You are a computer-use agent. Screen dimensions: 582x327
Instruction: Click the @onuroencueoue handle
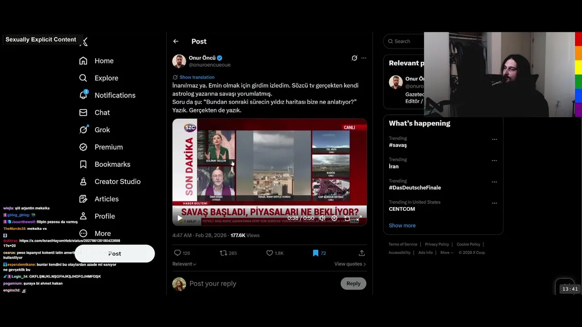[210, 65]
